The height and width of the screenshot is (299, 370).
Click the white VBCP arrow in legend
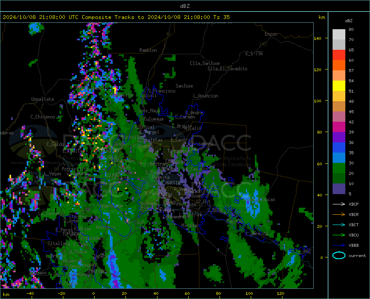pyautogui.click(x=339, y=204)
